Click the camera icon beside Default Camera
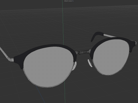This screenshot has height=103, width=138. click(x=73, y=1)
